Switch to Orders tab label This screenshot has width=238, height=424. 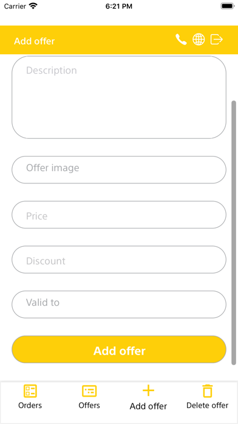(30, 405)
